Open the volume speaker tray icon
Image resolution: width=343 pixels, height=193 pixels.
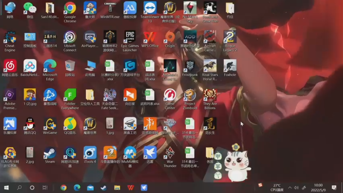click(296, 187)
